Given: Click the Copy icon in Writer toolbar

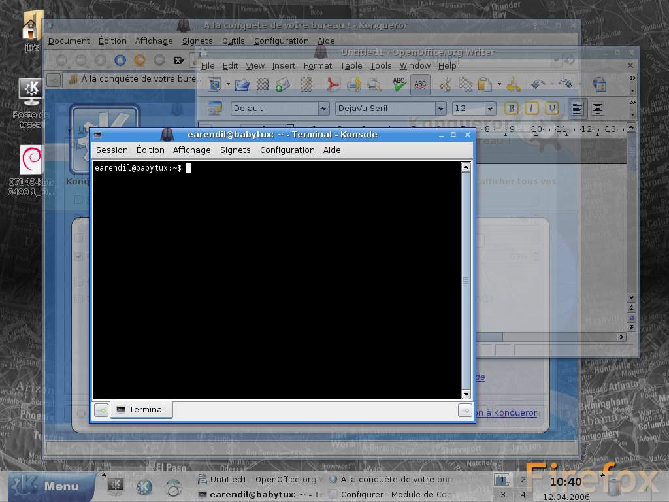Looking at the screenshot, I should 465,84.
